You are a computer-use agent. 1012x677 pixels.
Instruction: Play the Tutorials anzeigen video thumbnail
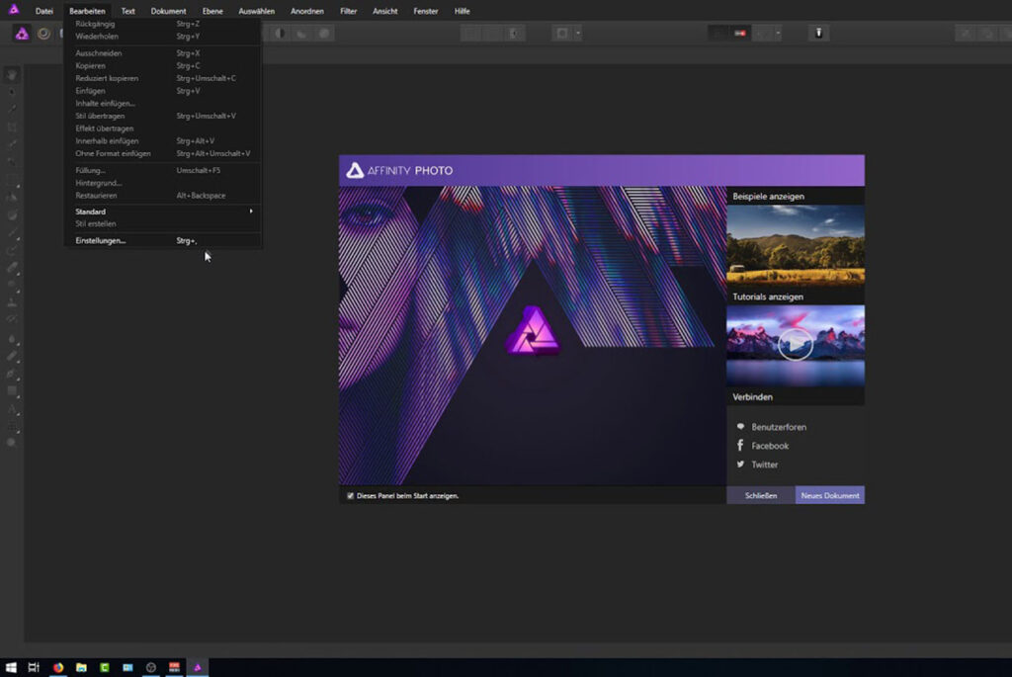click(795, 344)
